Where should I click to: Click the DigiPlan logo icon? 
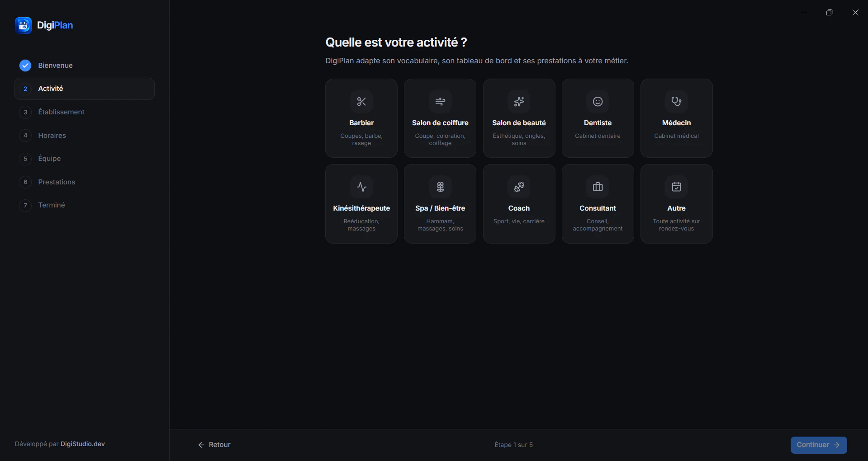tap(23, 25)
